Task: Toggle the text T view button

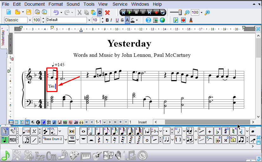Action: click(x=27, y=122)
